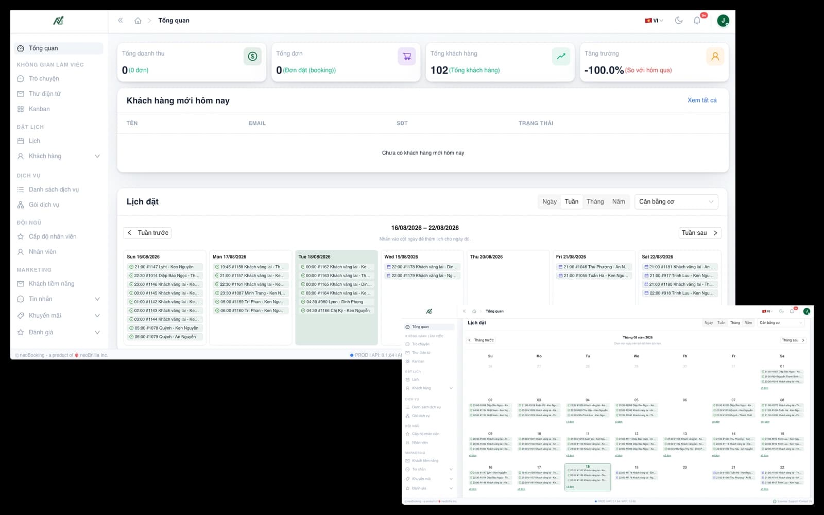The image size is (824, 515).
Task: Switch to Tuần tab in large window
Action: click(572, 202)
